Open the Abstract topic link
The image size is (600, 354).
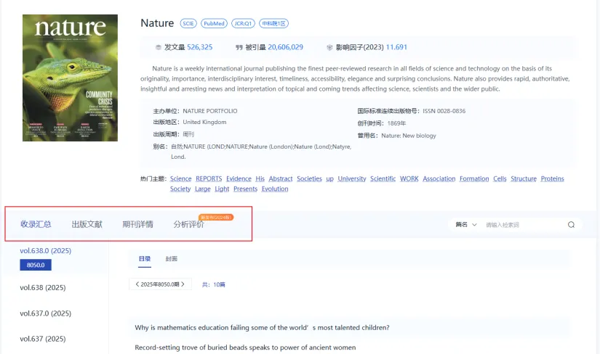click(x=281, y=178)
